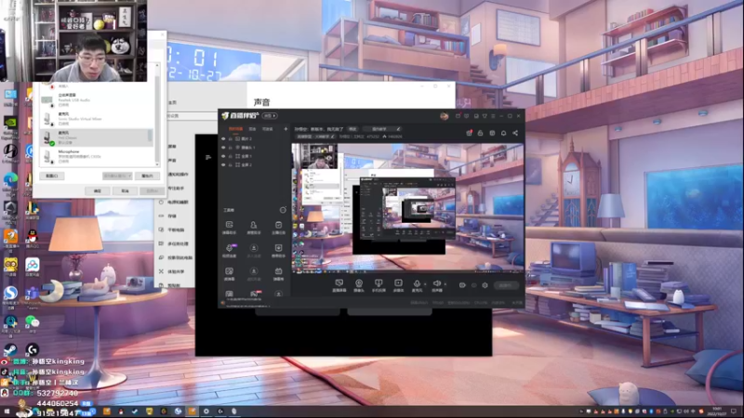
Task: Open the set default dropdown in sound dialog
Action: click(x=117, y=176)
